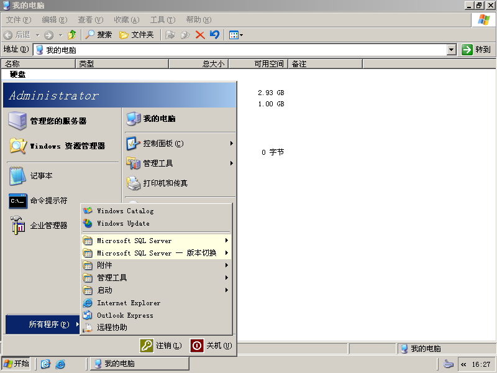Click the 1.00 GB free space value
Viewport: 497px width, 373px height.
pyautogui.click(x=271, y=104)
